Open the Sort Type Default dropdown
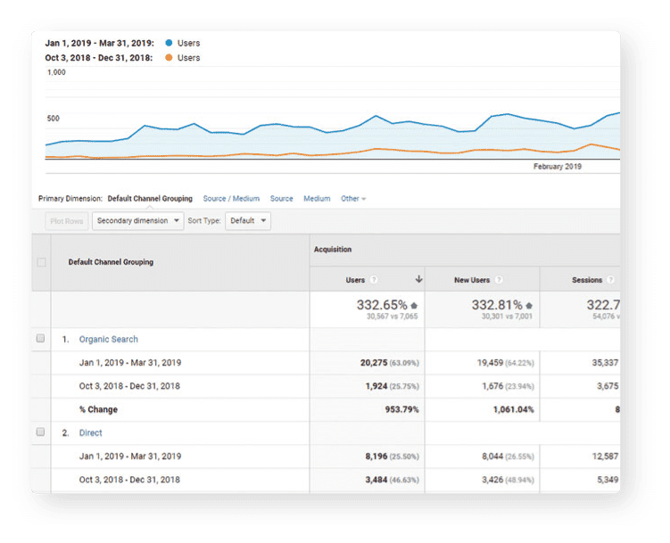This screenshot has height=543, width=670. point(247,220)
